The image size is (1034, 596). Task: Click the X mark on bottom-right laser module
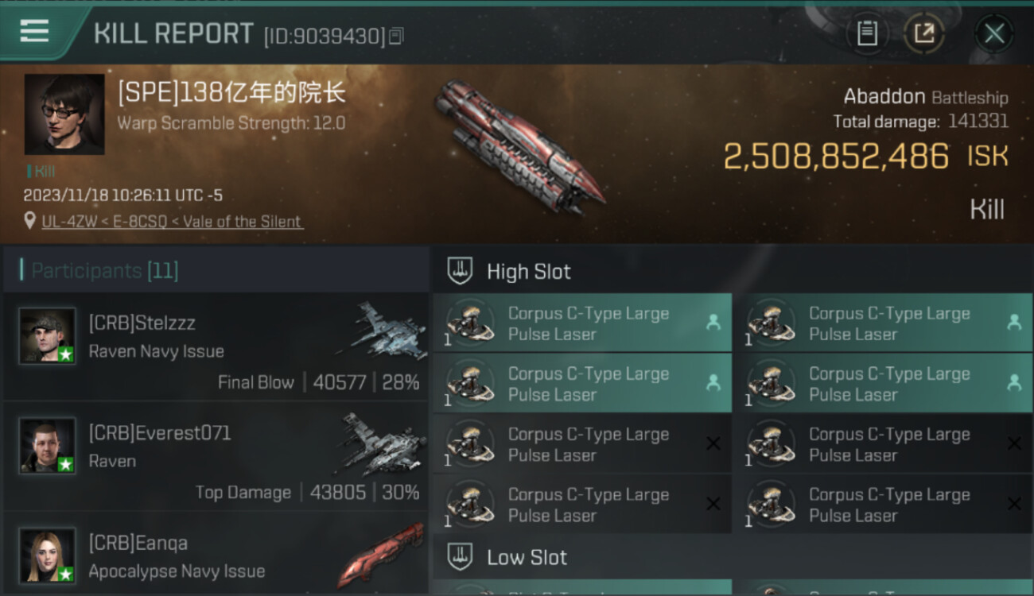coord(1014,504)
